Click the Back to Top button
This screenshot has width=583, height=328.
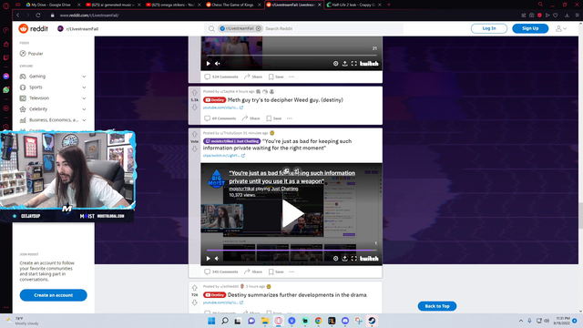[x=437, y=306]
